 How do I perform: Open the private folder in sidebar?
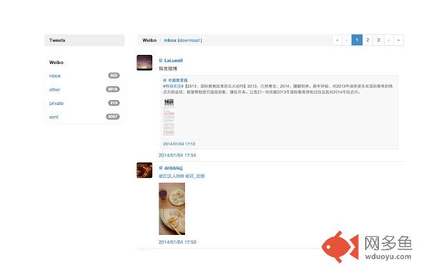[x=56, y=104]
